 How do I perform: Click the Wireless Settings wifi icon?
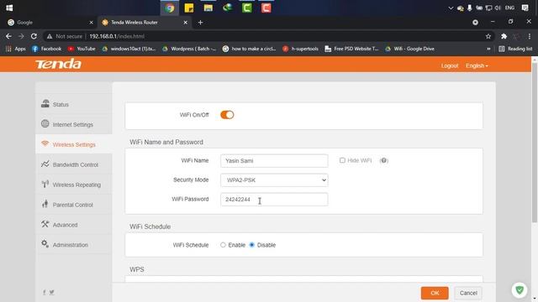pos(45,143)
